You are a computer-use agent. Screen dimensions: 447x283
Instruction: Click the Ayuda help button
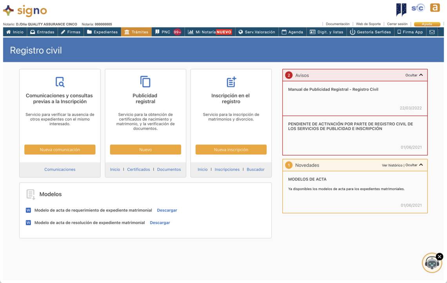coord(427,24)
